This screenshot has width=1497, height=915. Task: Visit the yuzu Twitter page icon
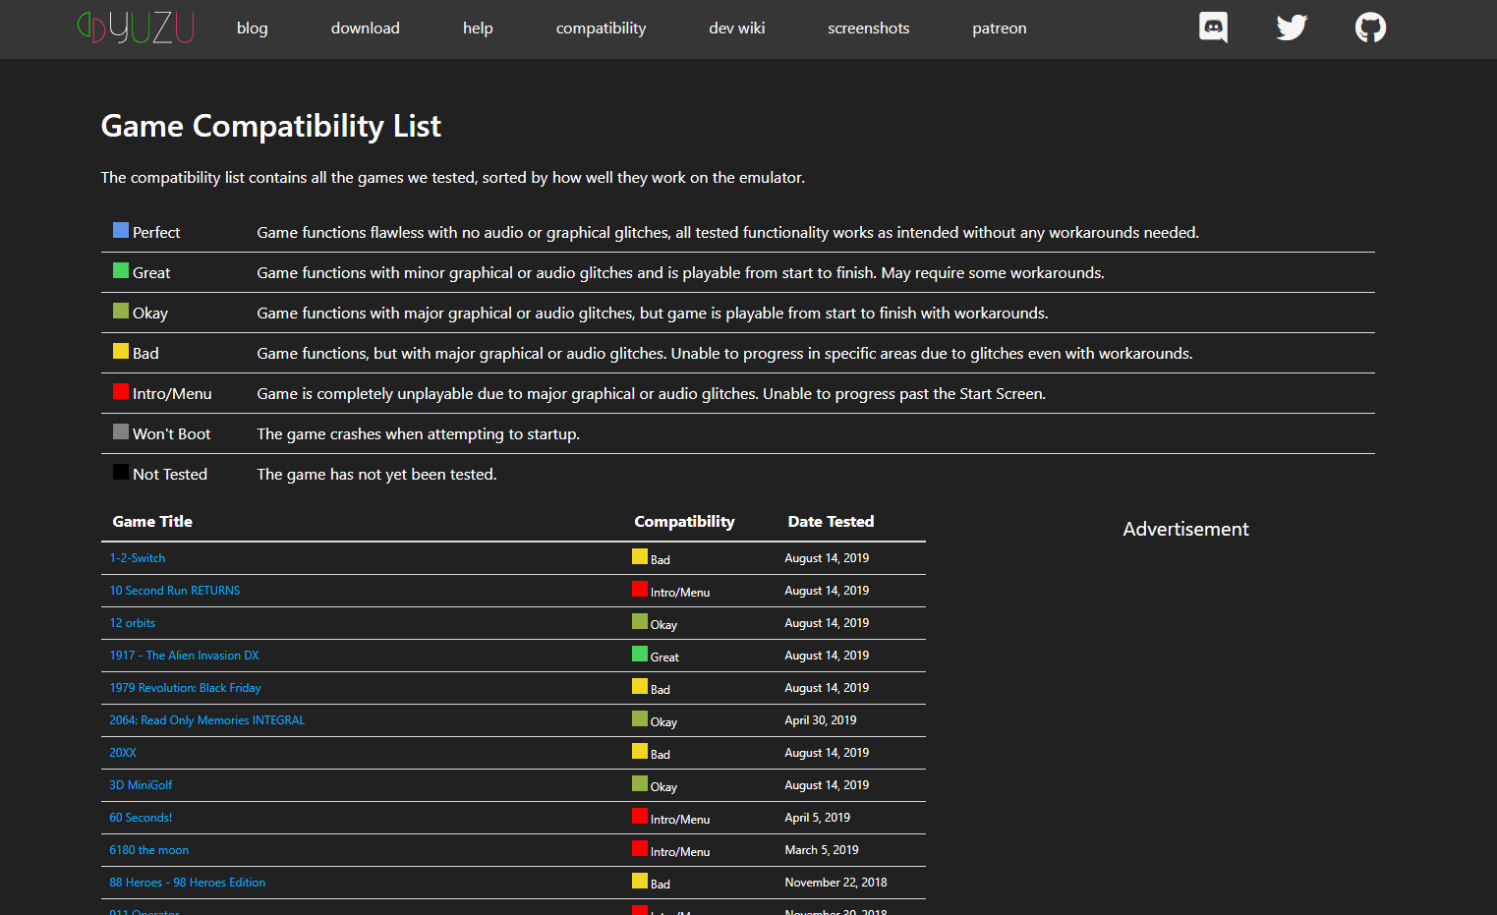1292,28
